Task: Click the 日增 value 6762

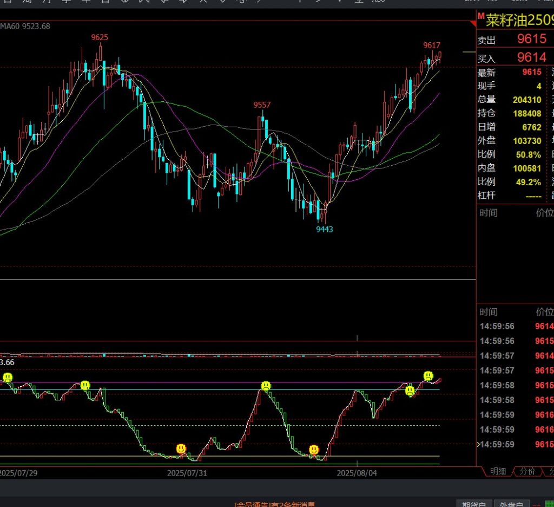Action: coord(532,127)
